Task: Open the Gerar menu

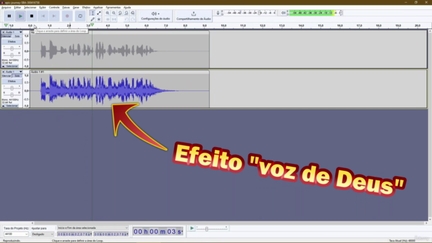Action: coord(76,7)
